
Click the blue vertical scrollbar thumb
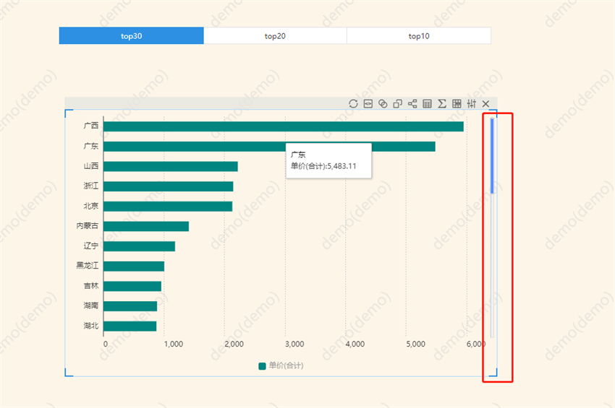pyautogui.click(x=493, y=155)
